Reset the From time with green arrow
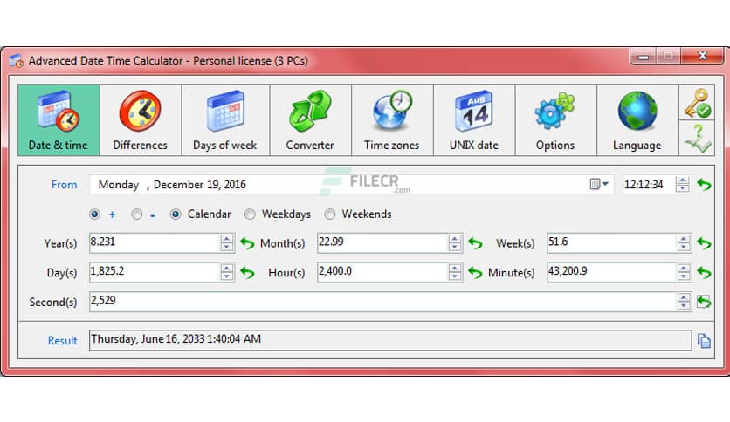This screenshot has height=422, width=730. tap(704, 185)
